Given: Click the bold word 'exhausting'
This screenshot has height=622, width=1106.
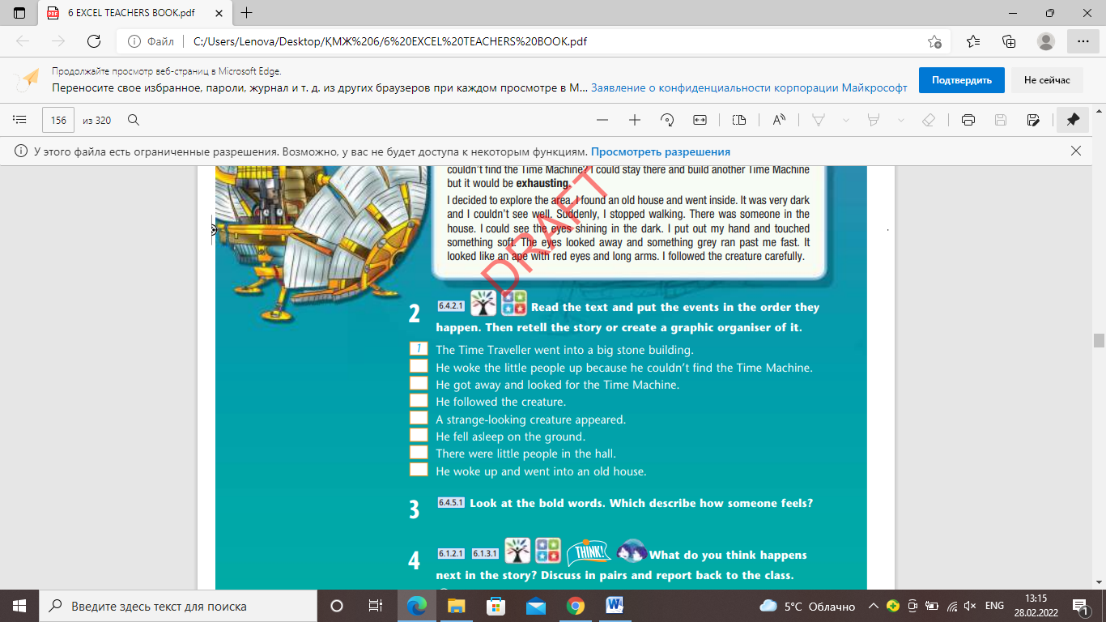Looking at the screenshot, I should (544, 183).
